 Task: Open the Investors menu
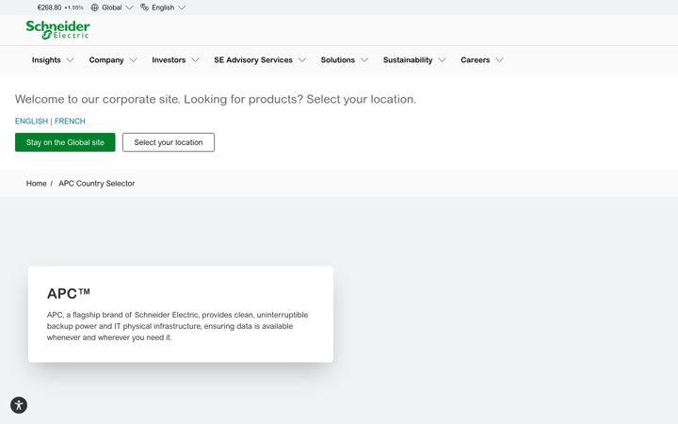(169, 60)
